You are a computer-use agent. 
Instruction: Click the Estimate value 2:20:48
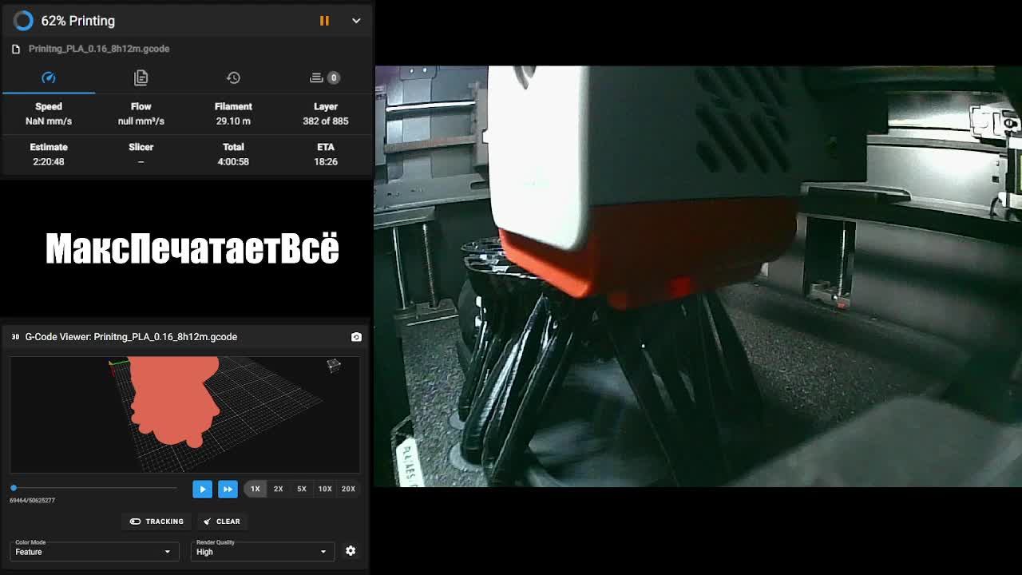click(49, 161)
